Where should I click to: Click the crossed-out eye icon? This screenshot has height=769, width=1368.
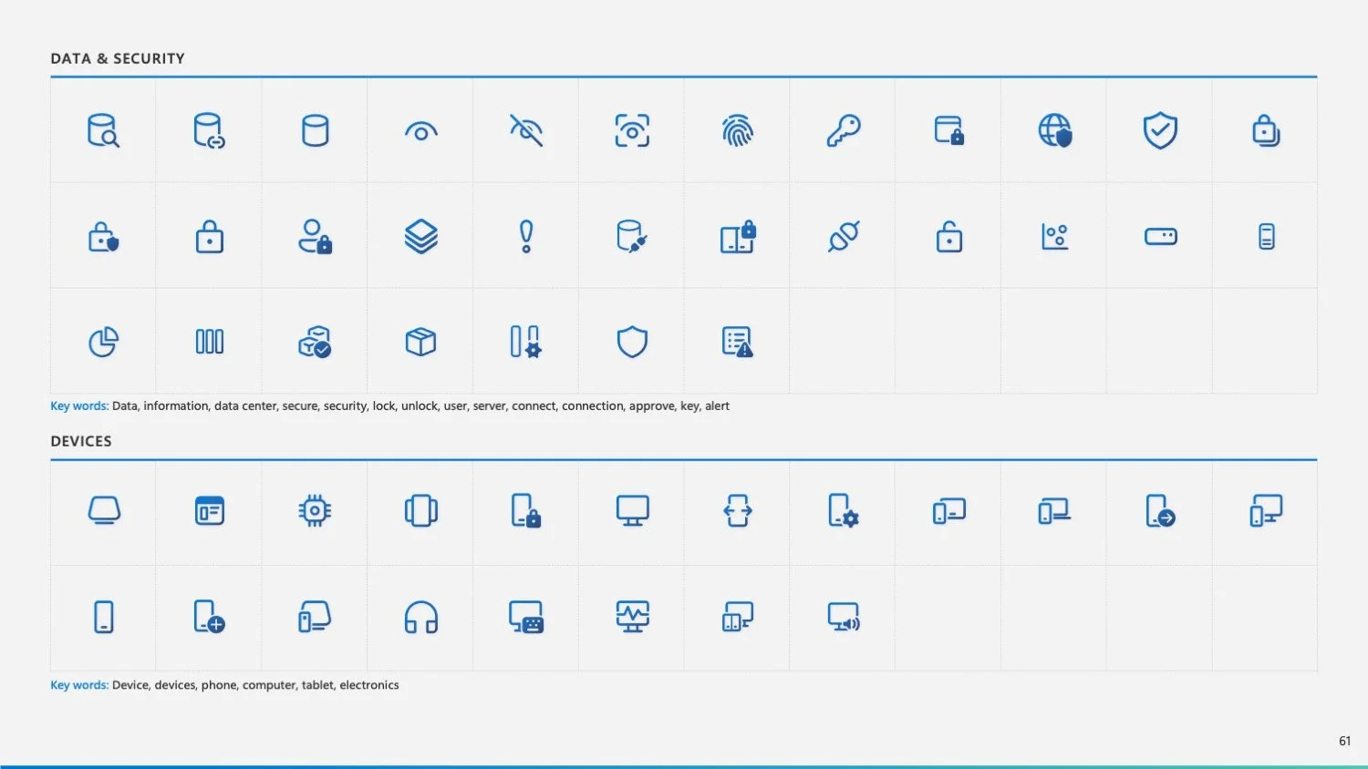(x=526, y=130)
